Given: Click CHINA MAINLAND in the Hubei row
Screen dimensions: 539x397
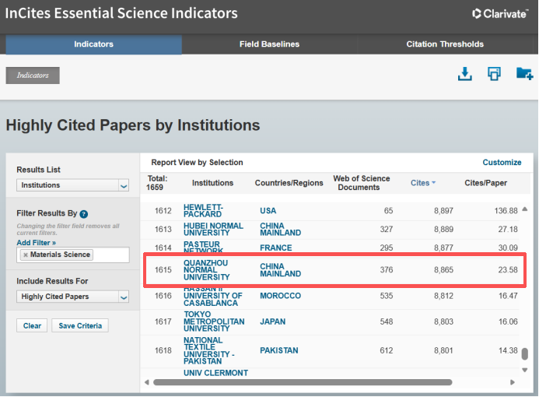Looking at the screenshot, I should tap(280, 230).
